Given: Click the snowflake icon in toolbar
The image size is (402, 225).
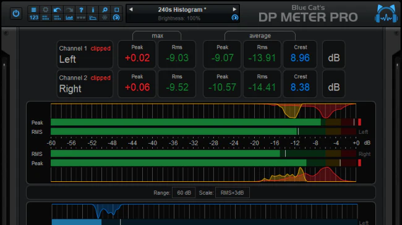Looking at the screenshot, I should [x=105, y=17].
